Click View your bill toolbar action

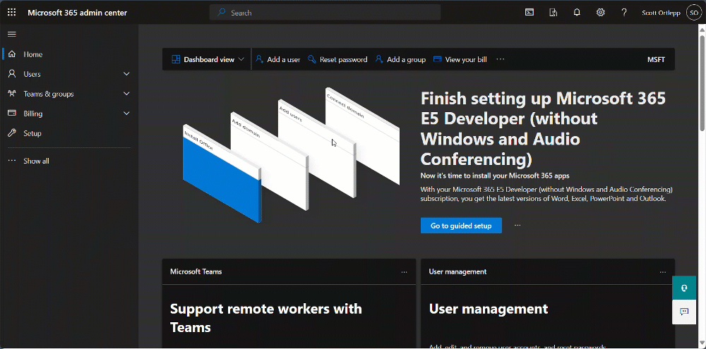click(460, 59)
